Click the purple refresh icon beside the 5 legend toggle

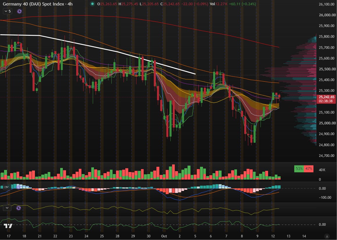pos(19,11)
